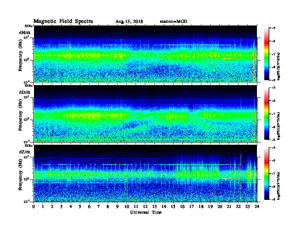Click hour '2' on the time axis
This screenshot has width=306, height=237.
(x=52, y=206)
